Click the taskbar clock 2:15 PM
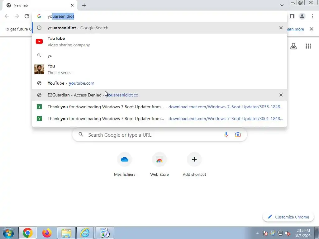The width and height of the screenshot is (319, 239). point(303,233)
